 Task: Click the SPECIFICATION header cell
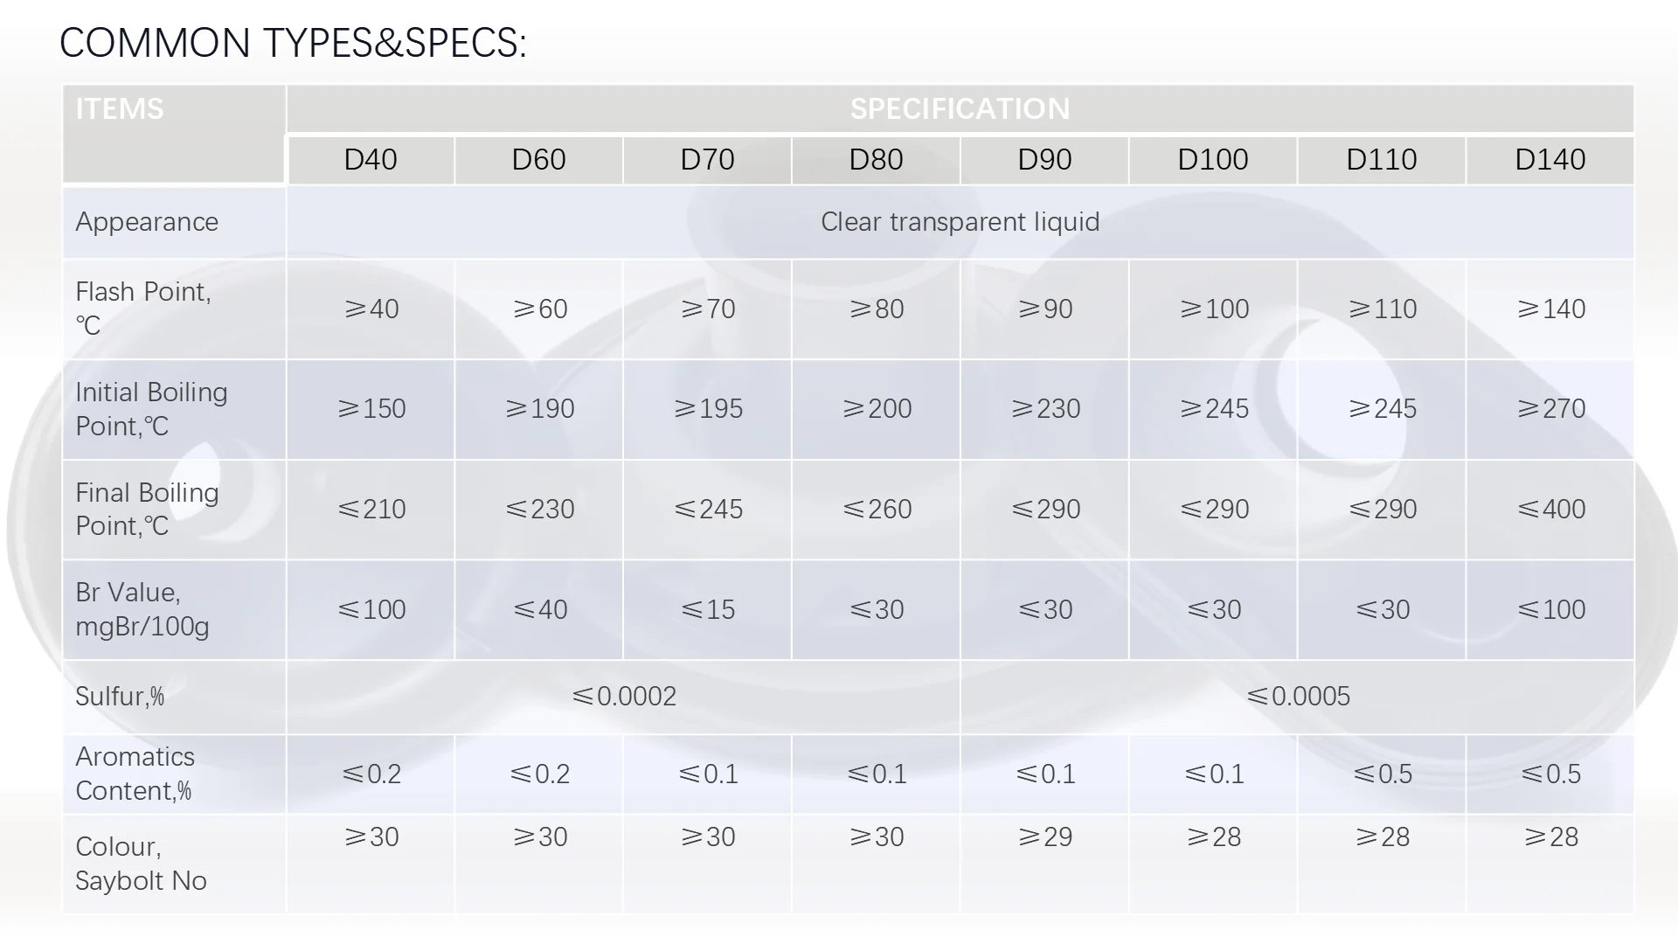(960, 108)
